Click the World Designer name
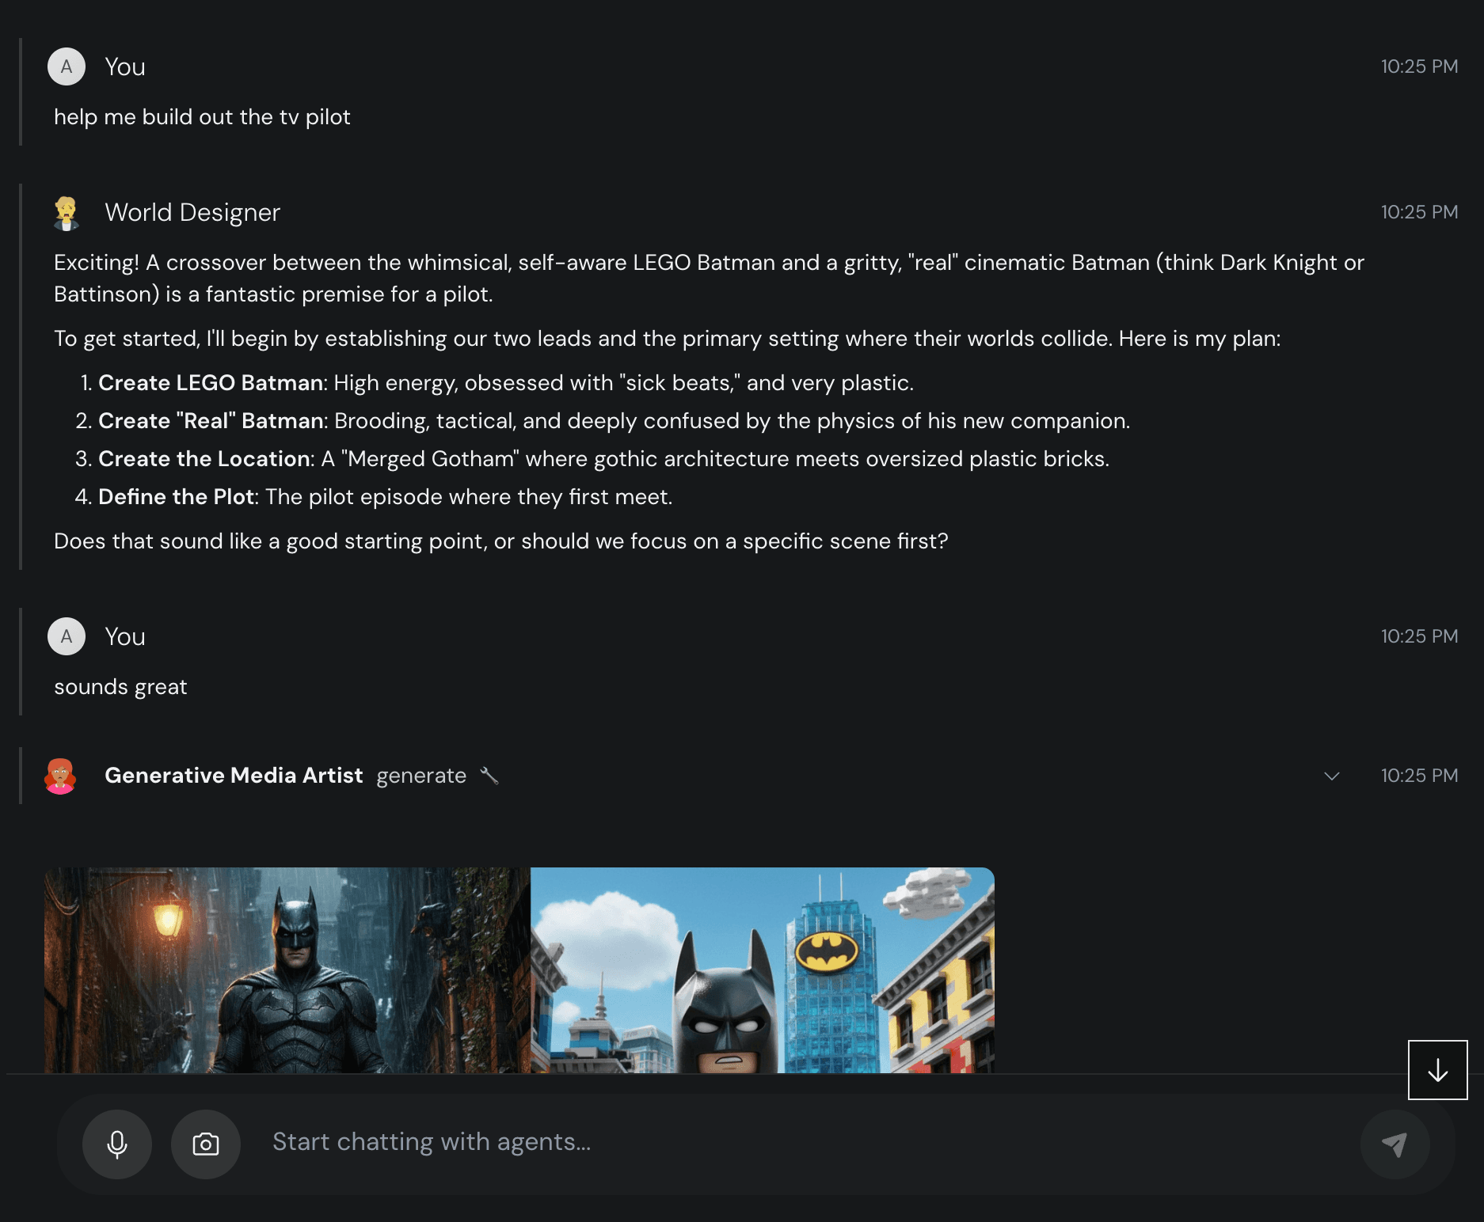 pos(192,211)
